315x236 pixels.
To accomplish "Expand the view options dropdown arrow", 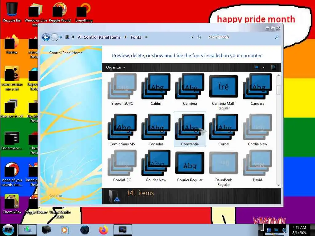I will 264,67.
